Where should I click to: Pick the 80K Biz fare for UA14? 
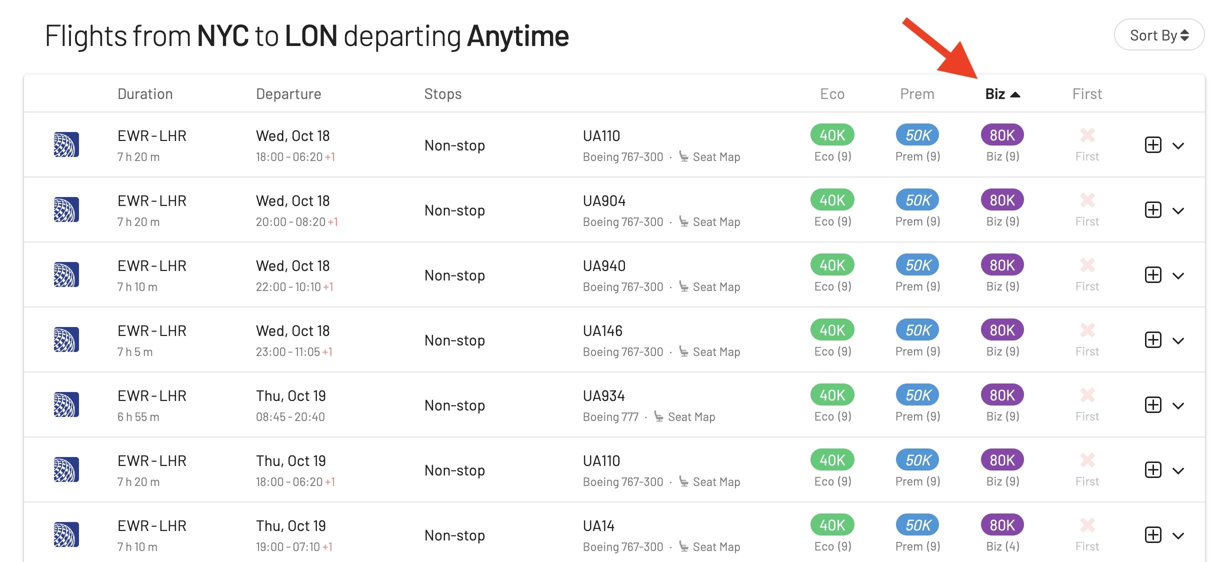[1002, 525]
